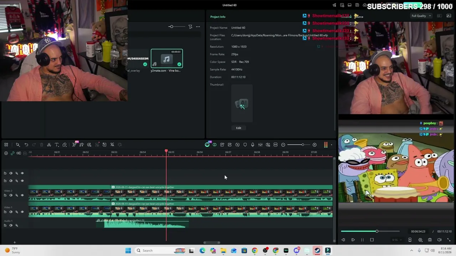Click the 06:57 timeline ruler mark

coord(228,152)
